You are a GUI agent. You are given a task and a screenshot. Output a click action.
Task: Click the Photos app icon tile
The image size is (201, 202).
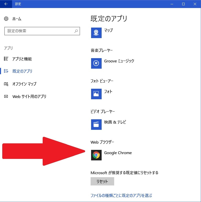point(96,94)
